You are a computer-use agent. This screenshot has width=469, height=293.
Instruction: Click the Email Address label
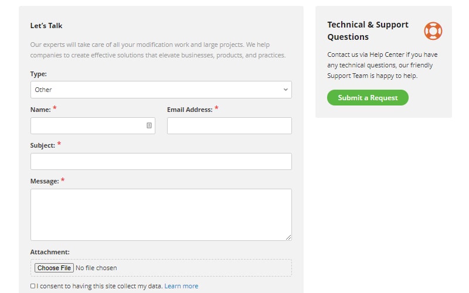pyautogui.click(x=189, y=110)
